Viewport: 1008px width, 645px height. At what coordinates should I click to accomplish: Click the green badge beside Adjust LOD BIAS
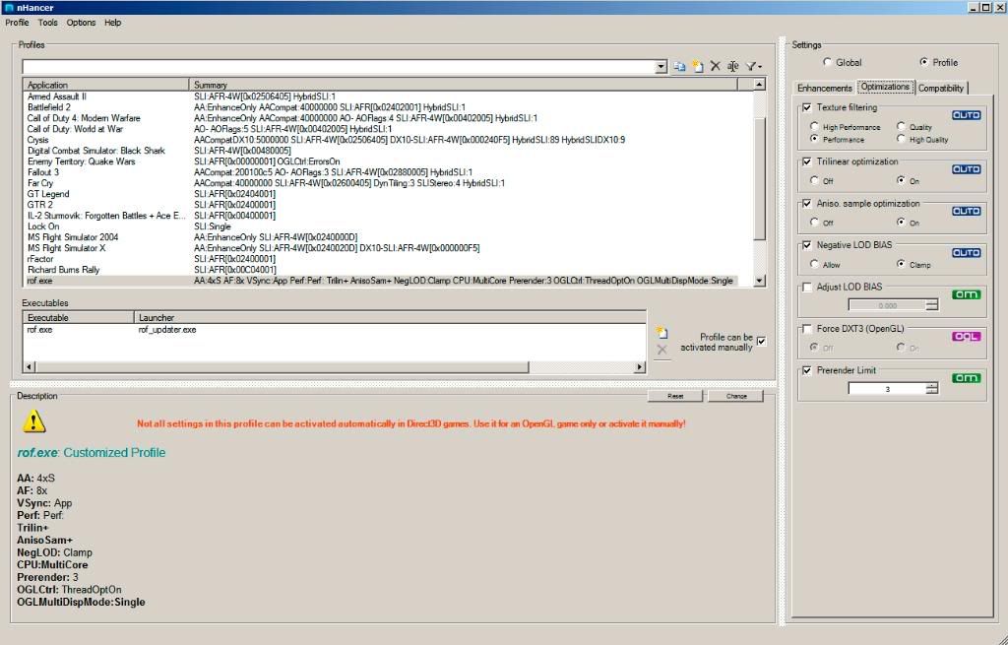point(967,294)
